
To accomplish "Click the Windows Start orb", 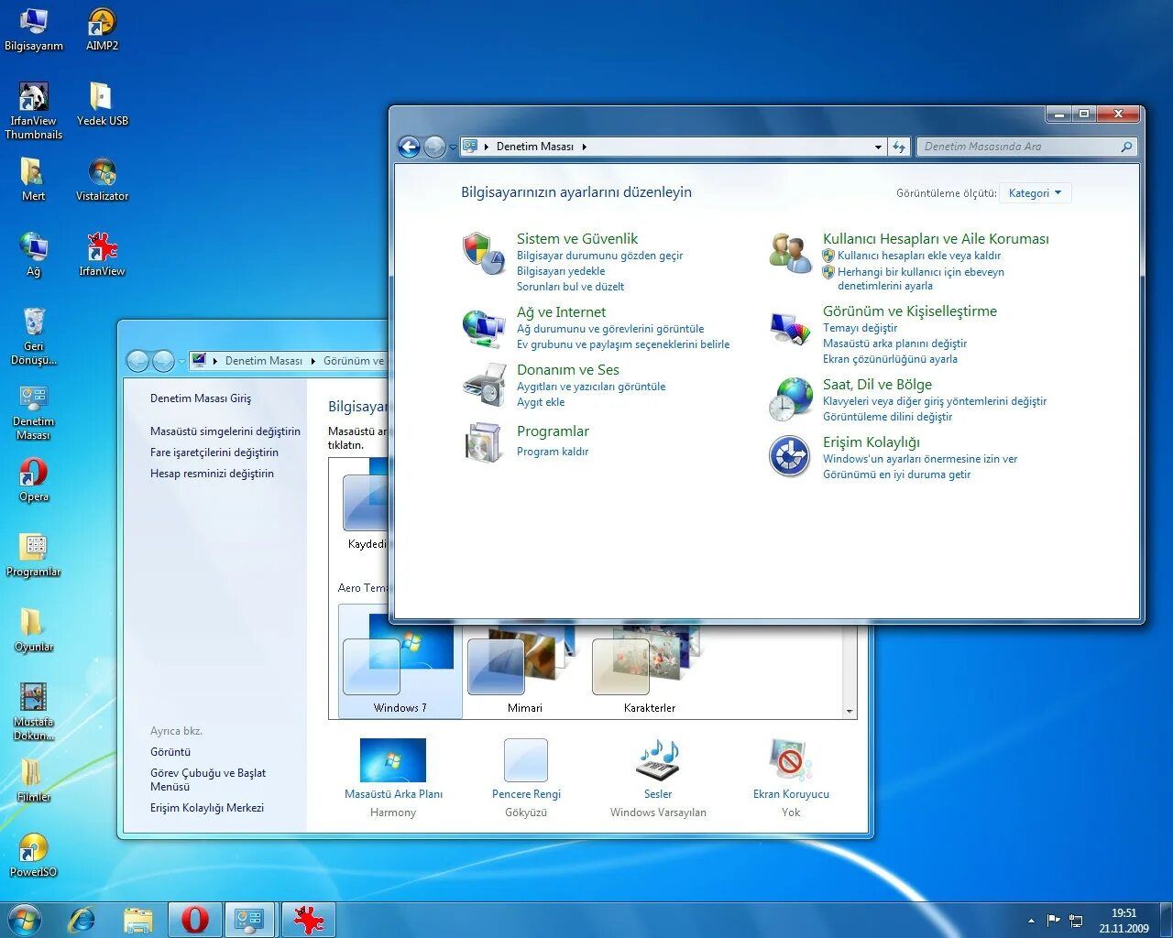I will [x=25, y=920].
